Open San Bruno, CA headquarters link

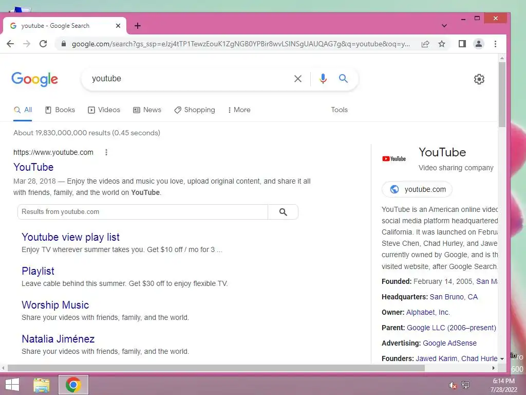tap(454, 297)
